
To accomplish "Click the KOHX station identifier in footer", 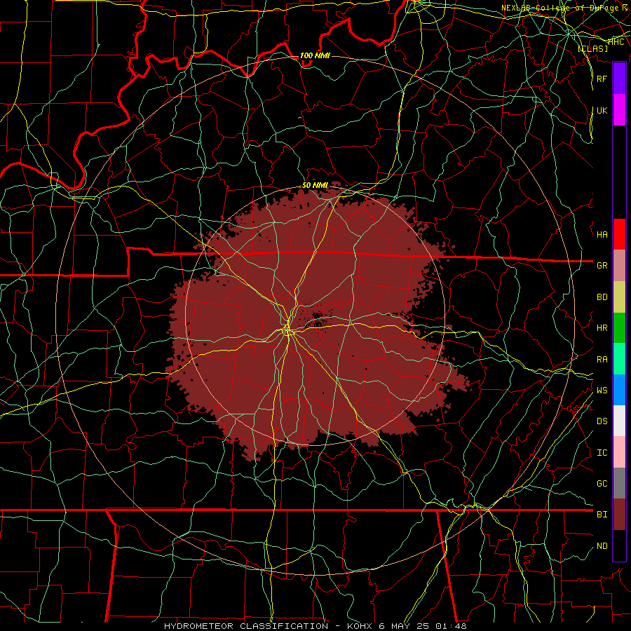I will [360, 626].
